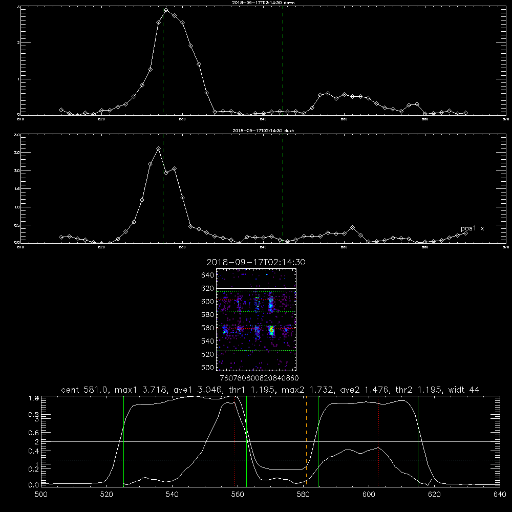Viewport: 512px width, 512px height.
Task: Click the solid horizontal line at level 2
Action: click(270, 441)
